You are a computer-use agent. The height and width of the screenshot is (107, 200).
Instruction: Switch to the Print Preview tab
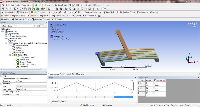(x=65, y=74)
